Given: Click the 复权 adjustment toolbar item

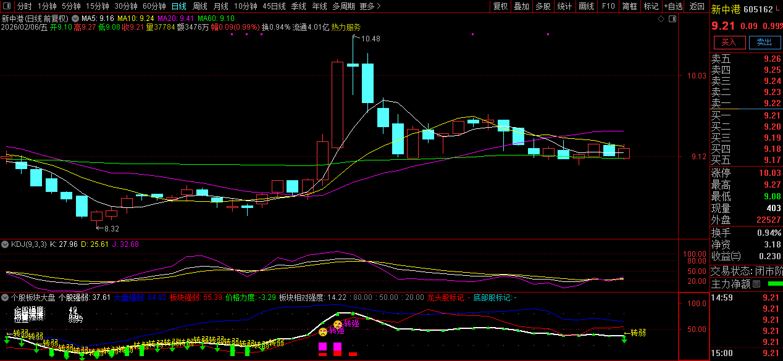Looking at the screenshot, I should pos(500,6).
